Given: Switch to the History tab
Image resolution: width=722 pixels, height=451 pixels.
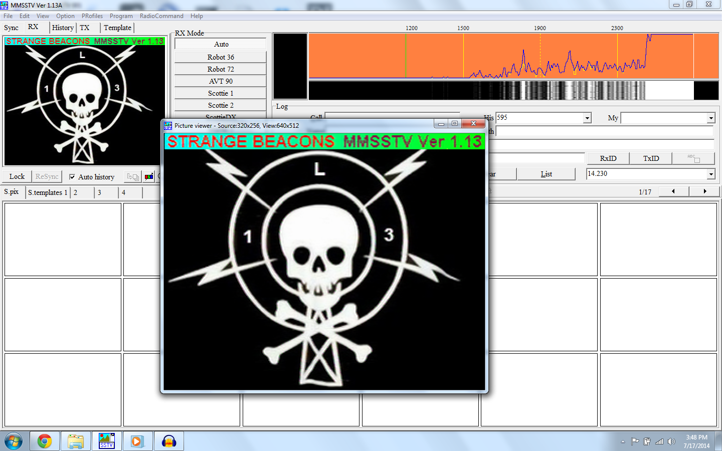Looking at the screenshot, I should click(63, 28).
